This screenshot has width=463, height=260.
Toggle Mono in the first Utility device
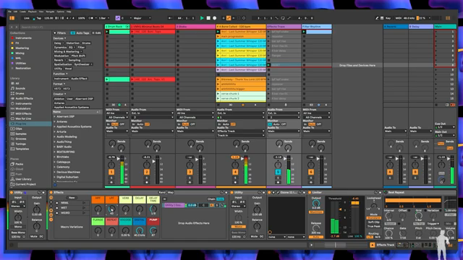[18, 227]
